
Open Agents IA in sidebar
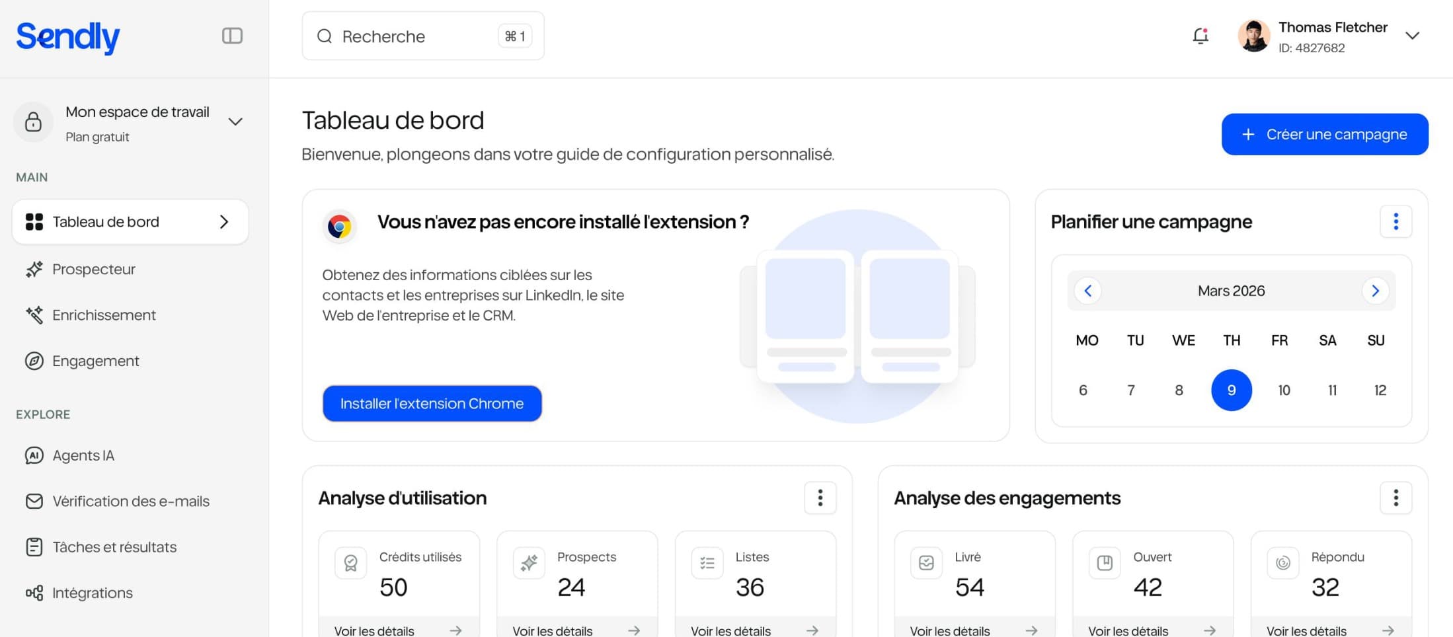click(130, 455)
